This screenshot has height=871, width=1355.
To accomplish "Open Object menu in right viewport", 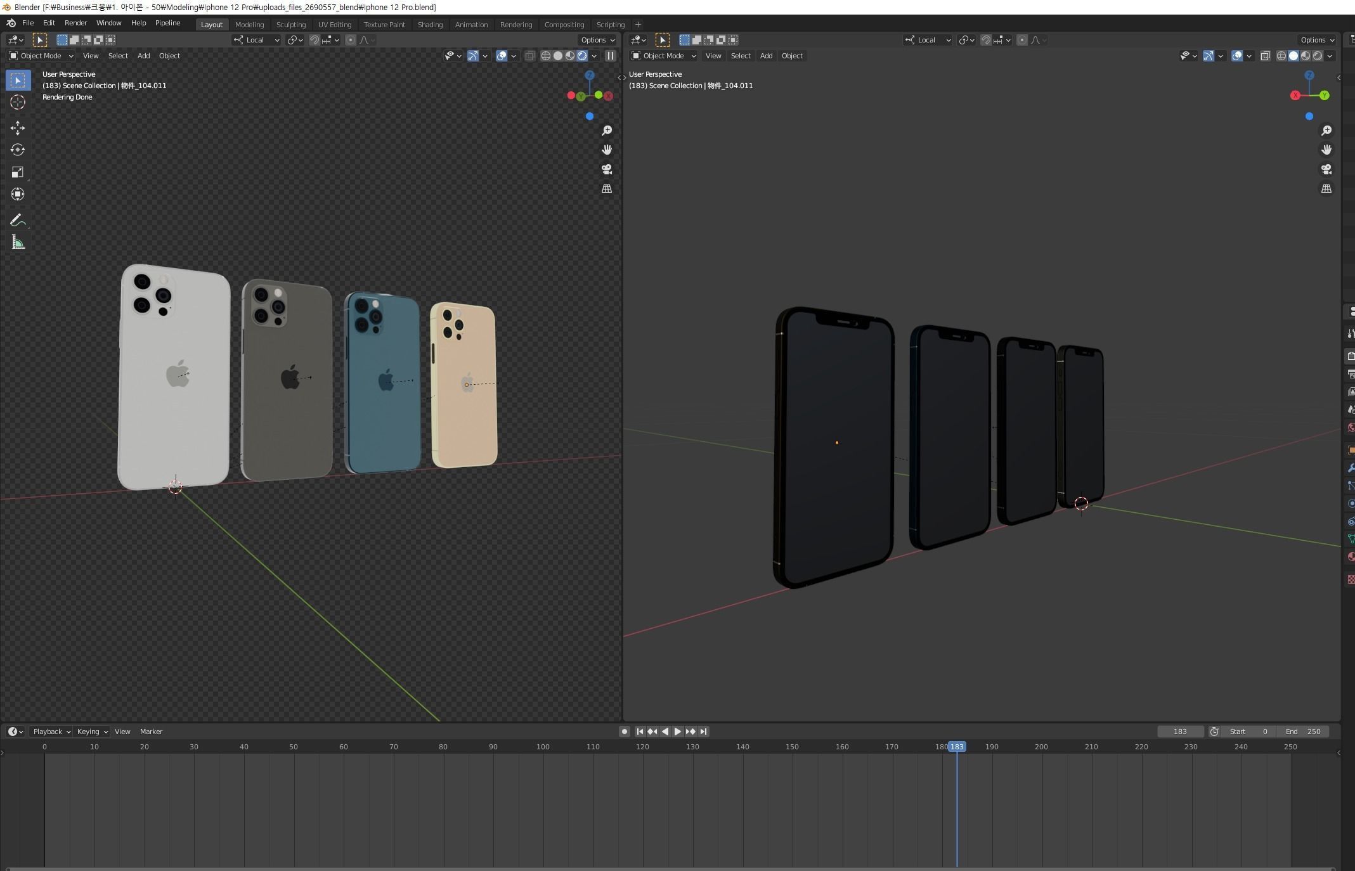I will [x=792, y=56].
